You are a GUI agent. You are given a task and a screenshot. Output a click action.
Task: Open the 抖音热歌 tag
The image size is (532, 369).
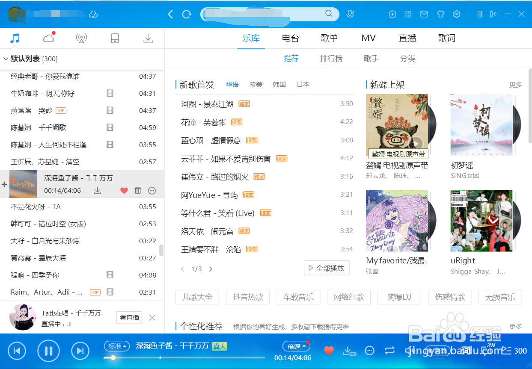[x=248, y=297]
